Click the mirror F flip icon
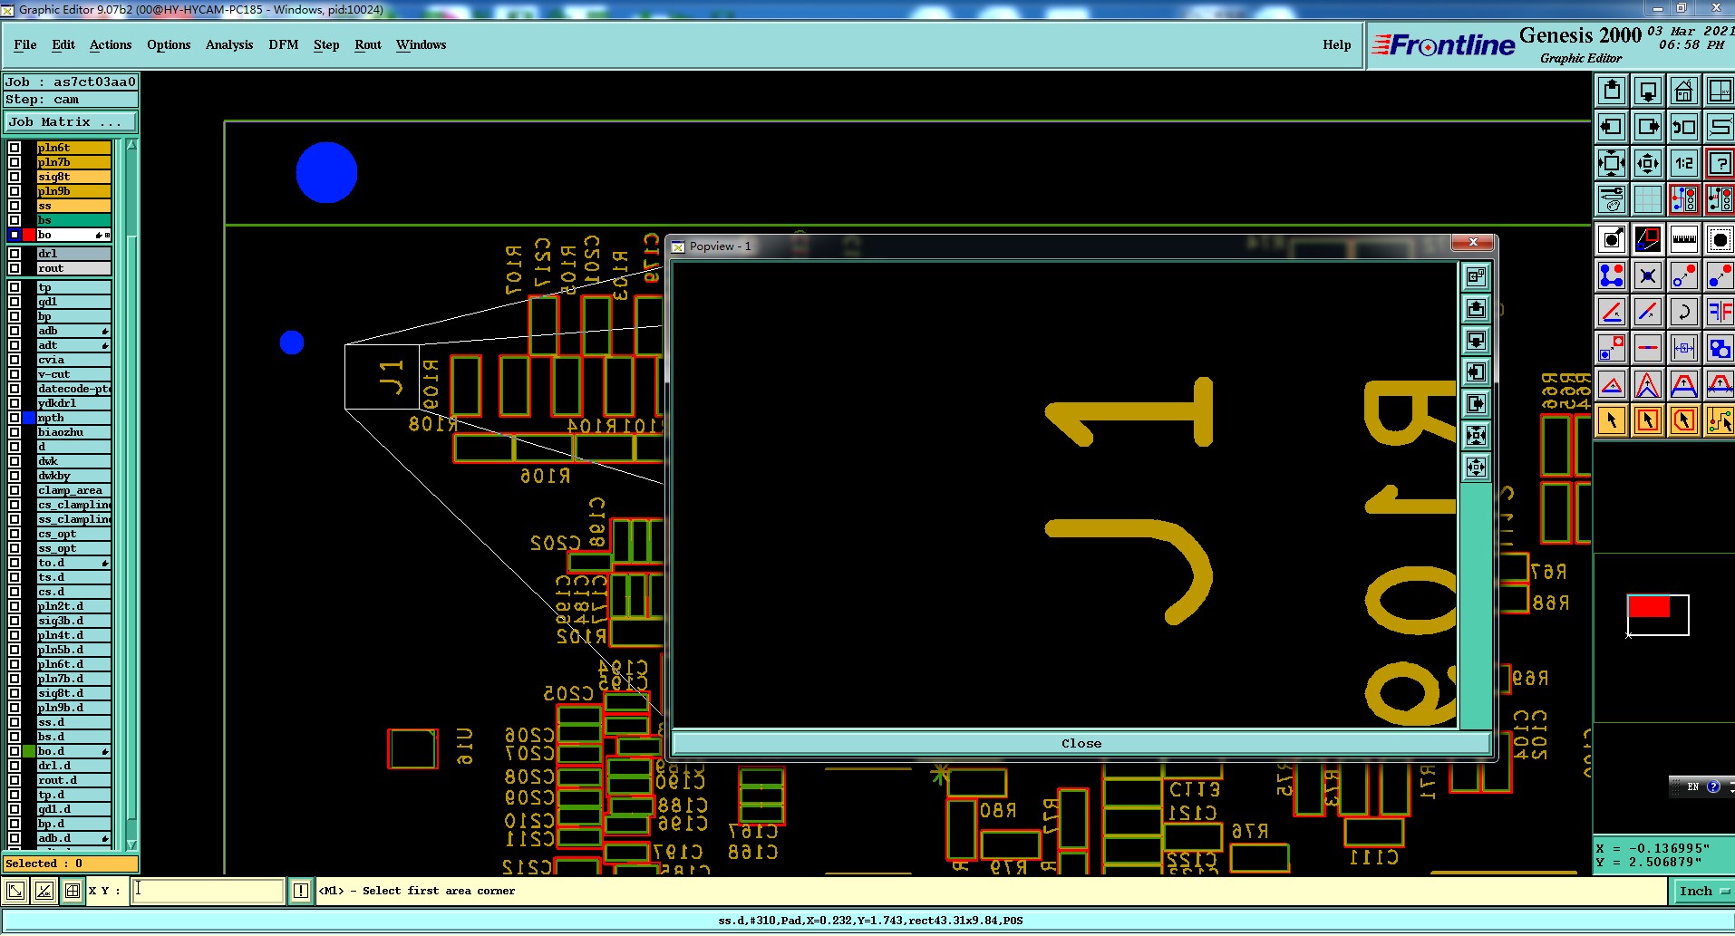Image resolution: width=1735 pixels, height=936 pixels. click(1720, 312)
